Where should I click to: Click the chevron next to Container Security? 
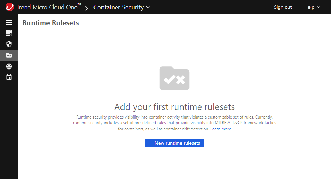tap(148, 7)
